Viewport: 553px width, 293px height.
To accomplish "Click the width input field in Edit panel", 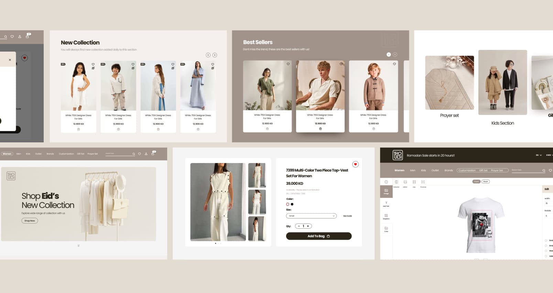I will click(x=548, y=203).
